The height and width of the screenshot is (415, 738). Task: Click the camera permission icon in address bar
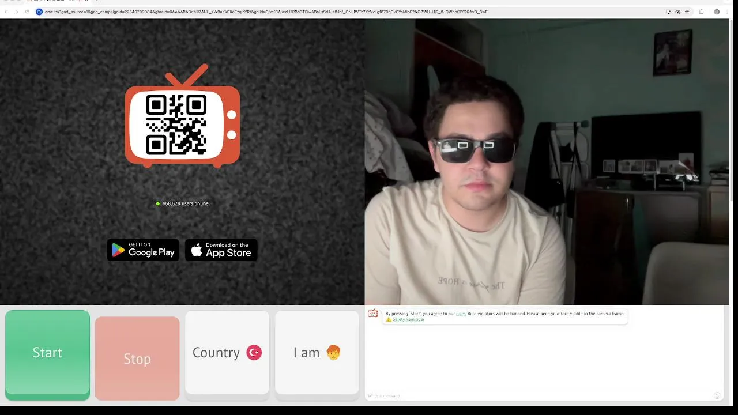pos(668,12)
